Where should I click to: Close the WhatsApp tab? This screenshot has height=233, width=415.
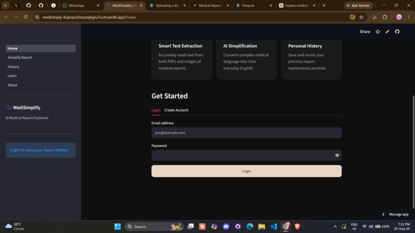98,5
